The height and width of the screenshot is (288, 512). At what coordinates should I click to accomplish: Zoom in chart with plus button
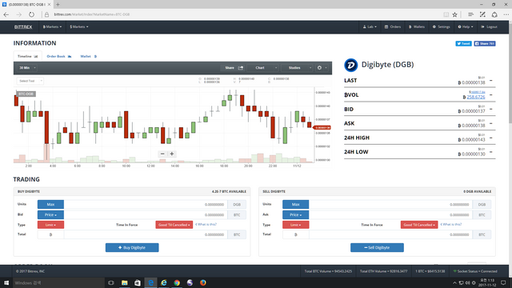(172, 154)
